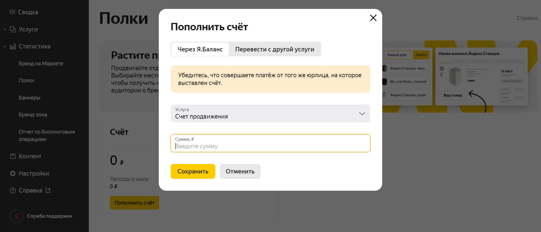The height and width of the screenshot is (232, 541).
Task: Open Отчет по биллинговым операциям
Action: [x=47, y=135]
